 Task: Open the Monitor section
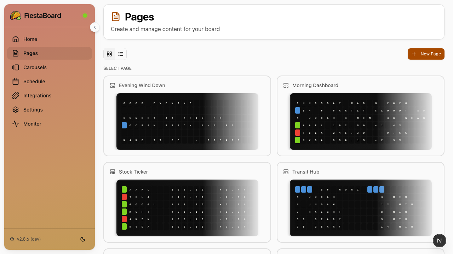pos(32,124)
